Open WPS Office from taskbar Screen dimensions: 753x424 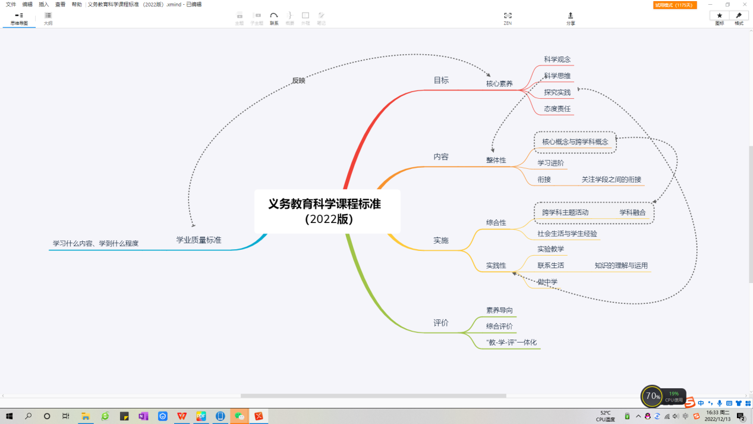pyautogui.click(x=182, y=416)
